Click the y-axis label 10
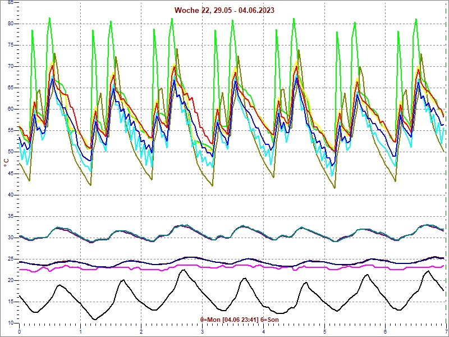449x337 pixels. 10,323
